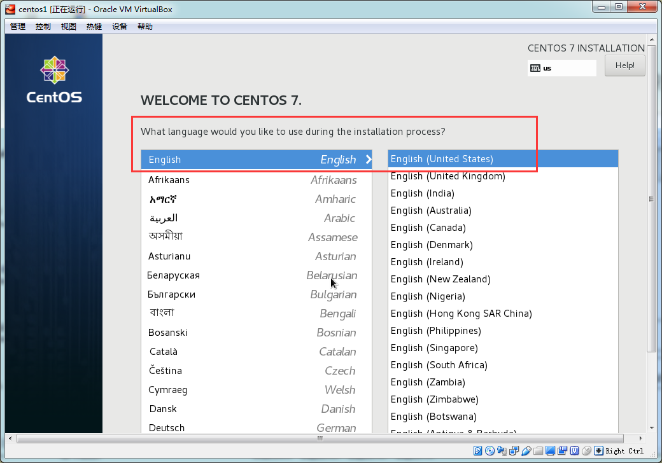The image size is (662, 463).
Task: Click the scroll down arrow of the VM window
Action: (x=652, y=427)
